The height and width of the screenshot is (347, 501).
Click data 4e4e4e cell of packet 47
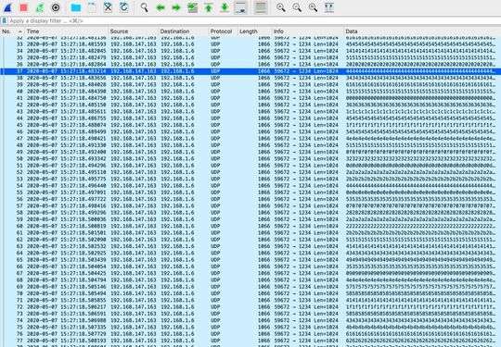pos(421,139)
